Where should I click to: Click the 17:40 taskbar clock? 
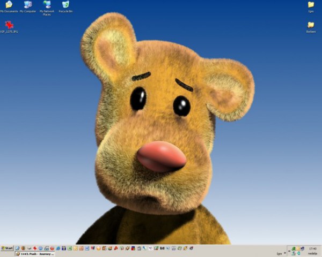[x=313, y=248]
